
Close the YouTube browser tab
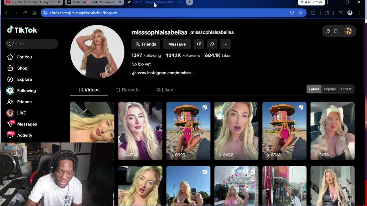pyautogui.click(x=59, y=2)
